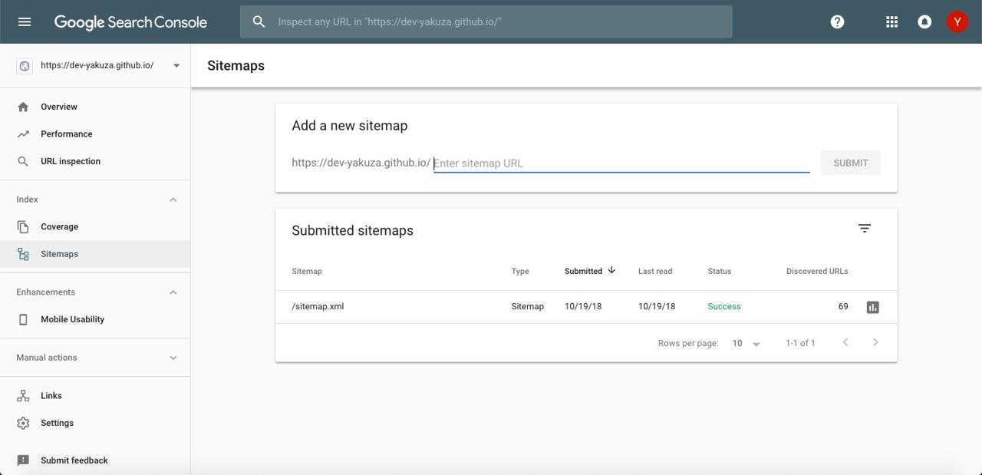
Task: Open the Links report
Action: pyautogui.click(x=51, y=396)
